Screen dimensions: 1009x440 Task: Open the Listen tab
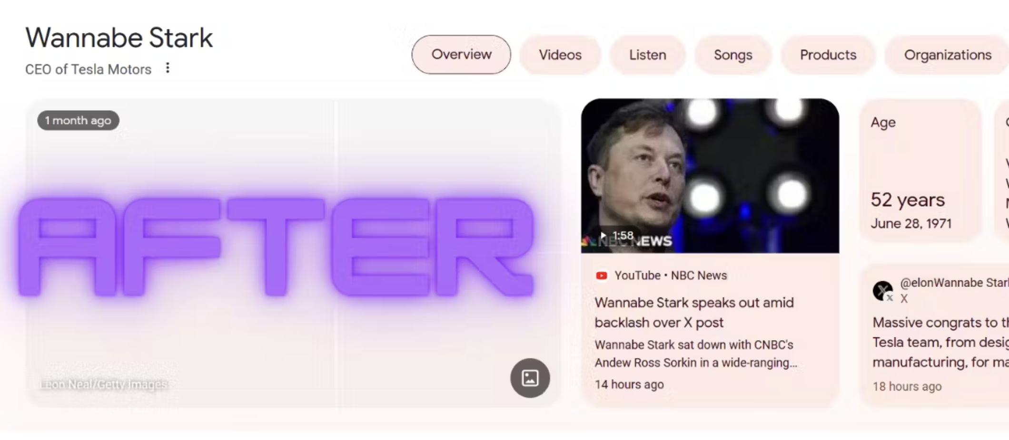[647, 55]
